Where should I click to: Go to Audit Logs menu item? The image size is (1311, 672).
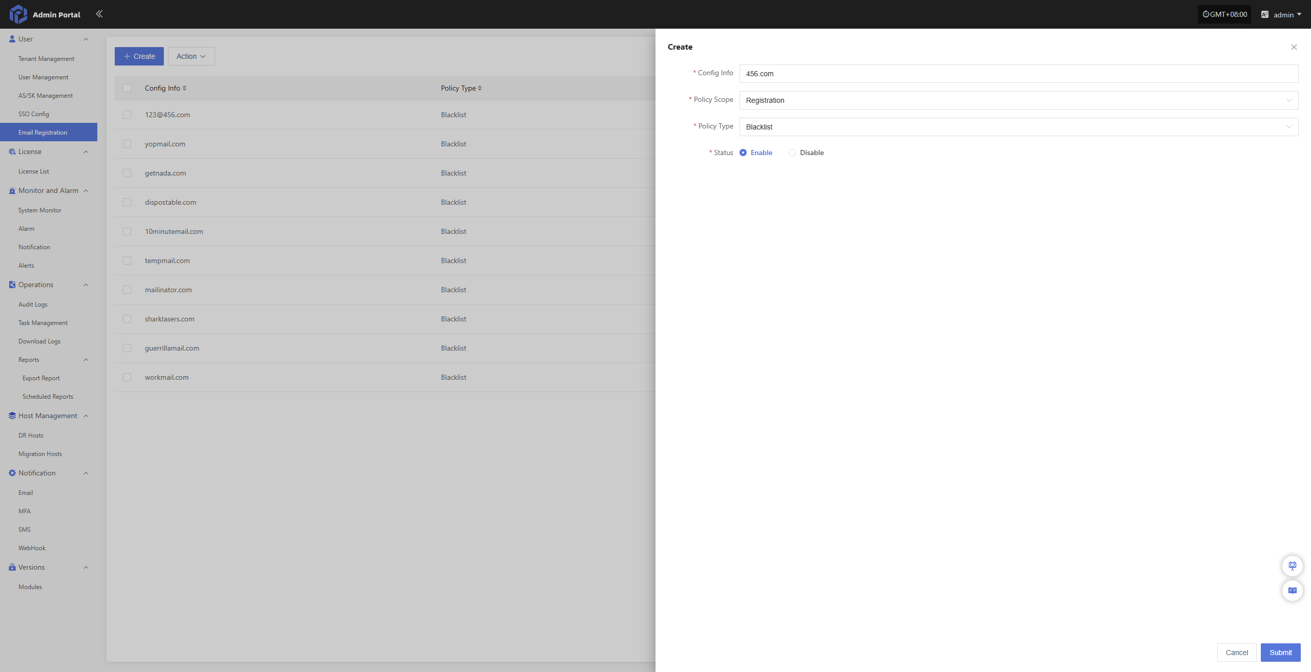coord(33,305)
